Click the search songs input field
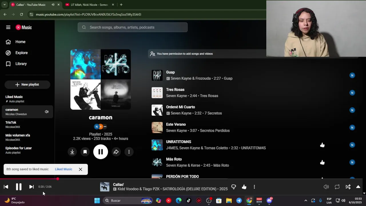Image resolution: width=366 pixels, height=206 pixels. click(132, 27)
